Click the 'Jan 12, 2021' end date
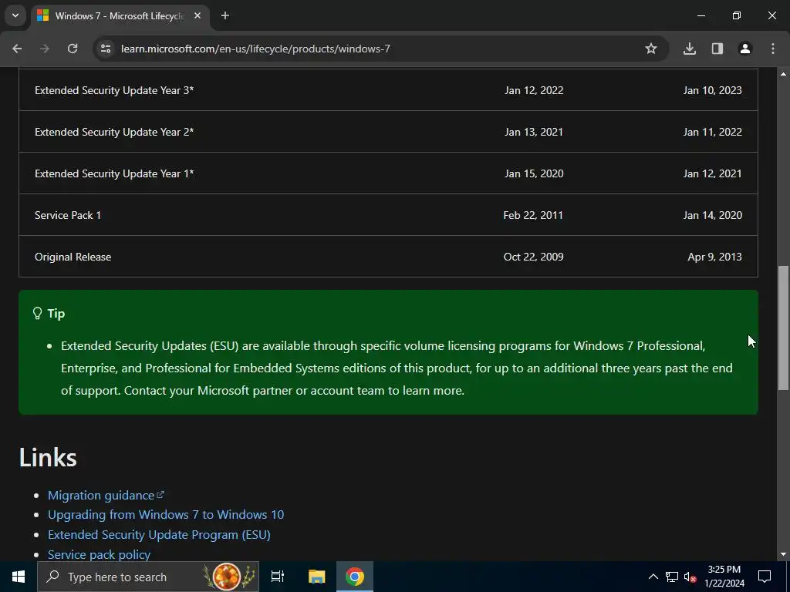790x592 pixels. tap(712, 173)
